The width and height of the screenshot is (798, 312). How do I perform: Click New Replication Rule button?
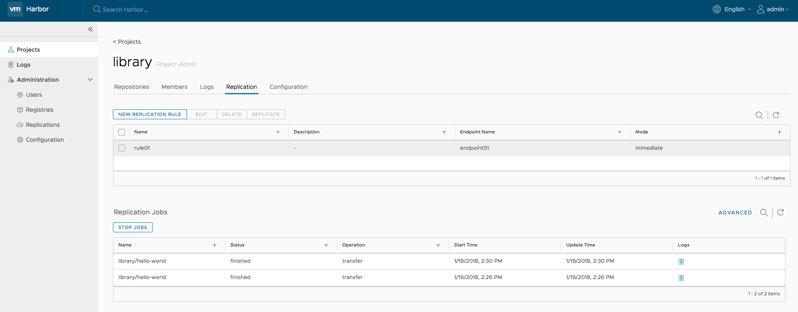click(x=150, y=114)
